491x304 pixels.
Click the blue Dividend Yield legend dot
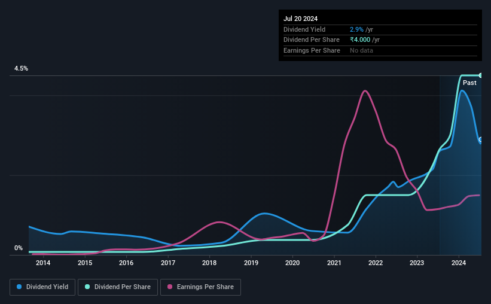pos(19,287)
